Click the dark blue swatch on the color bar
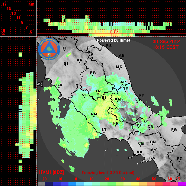The image size is (186, 186). pos(49,184)
